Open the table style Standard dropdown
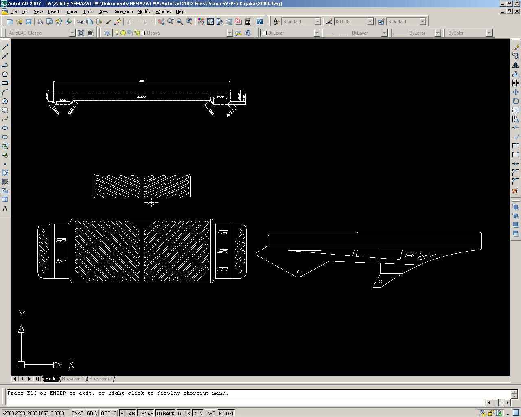 [x=422, y=22]
